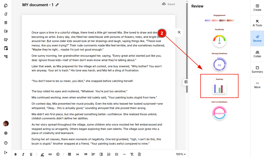The image size is (264, 158).
Task: Insert a blockquote with the quote icon
Action: pyautogui.click(x=86, y=154)
